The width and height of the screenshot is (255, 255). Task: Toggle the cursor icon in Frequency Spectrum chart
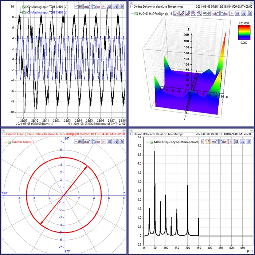202,142
